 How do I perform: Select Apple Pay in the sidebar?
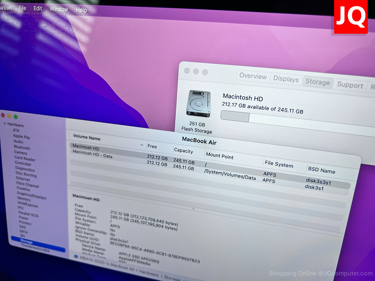coord(22,136)
